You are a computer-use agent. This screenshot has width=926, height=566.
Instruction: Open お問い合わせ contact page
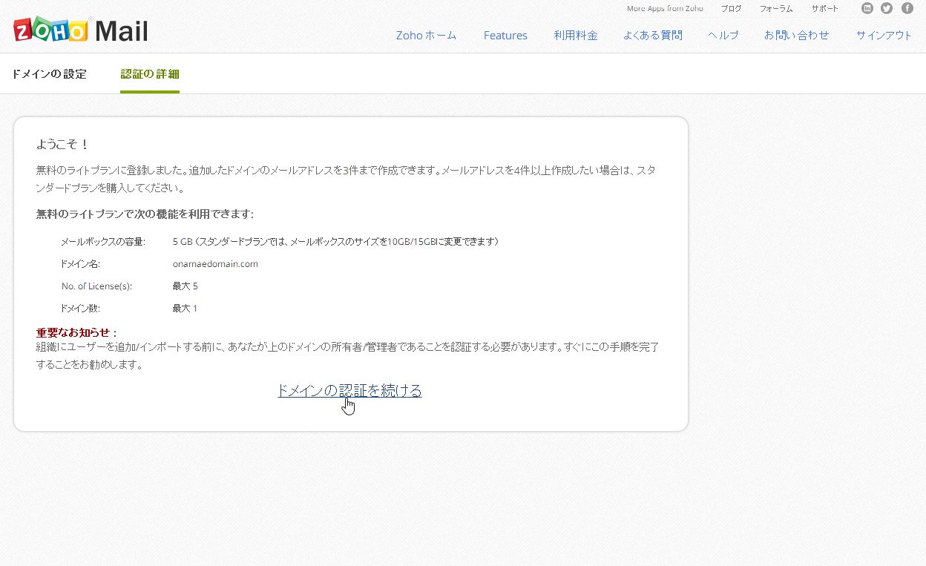[x=797, y=35]
